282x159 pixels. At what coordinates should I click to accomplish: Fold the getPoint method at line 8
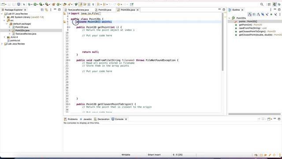pyautogui.click(x=70, y=27)
